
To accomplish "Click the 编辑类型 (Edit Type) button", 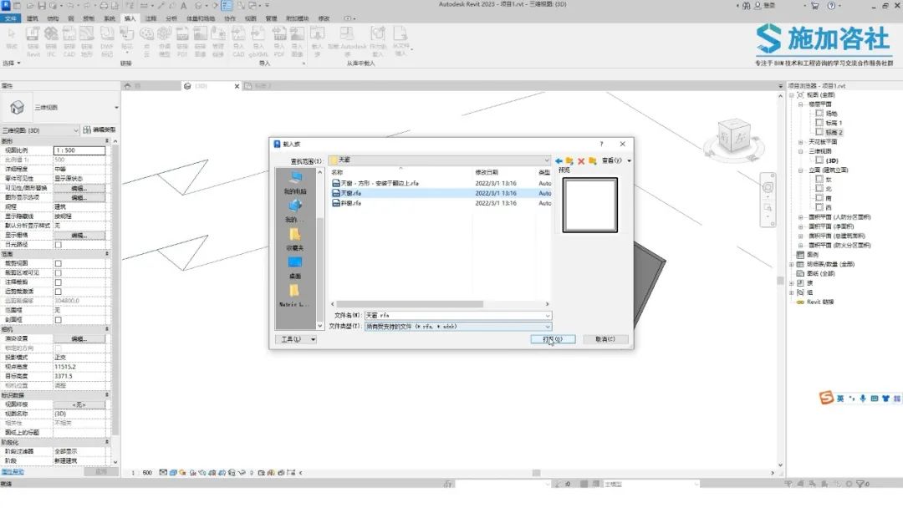I will click(x=99, y=130).
